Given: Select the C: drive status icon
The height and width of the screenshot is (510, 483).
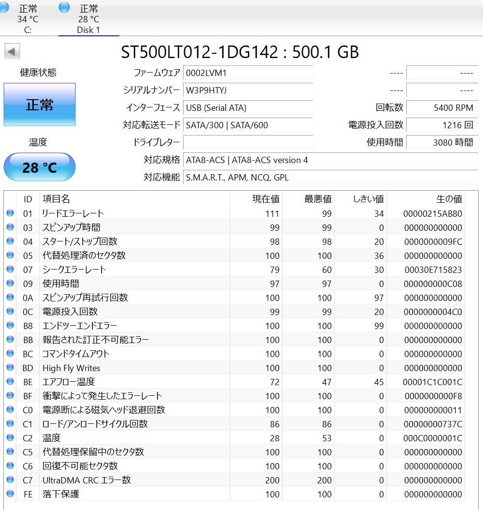Looking at the screenshot, I should (4, 7).
